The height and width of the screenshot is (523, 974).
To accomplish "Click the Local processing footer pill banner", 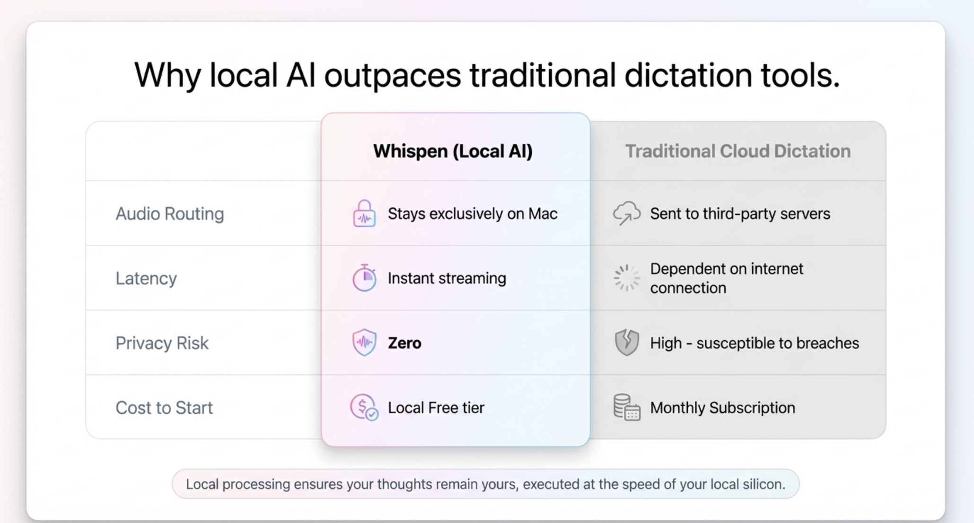I will coord(485,484).
